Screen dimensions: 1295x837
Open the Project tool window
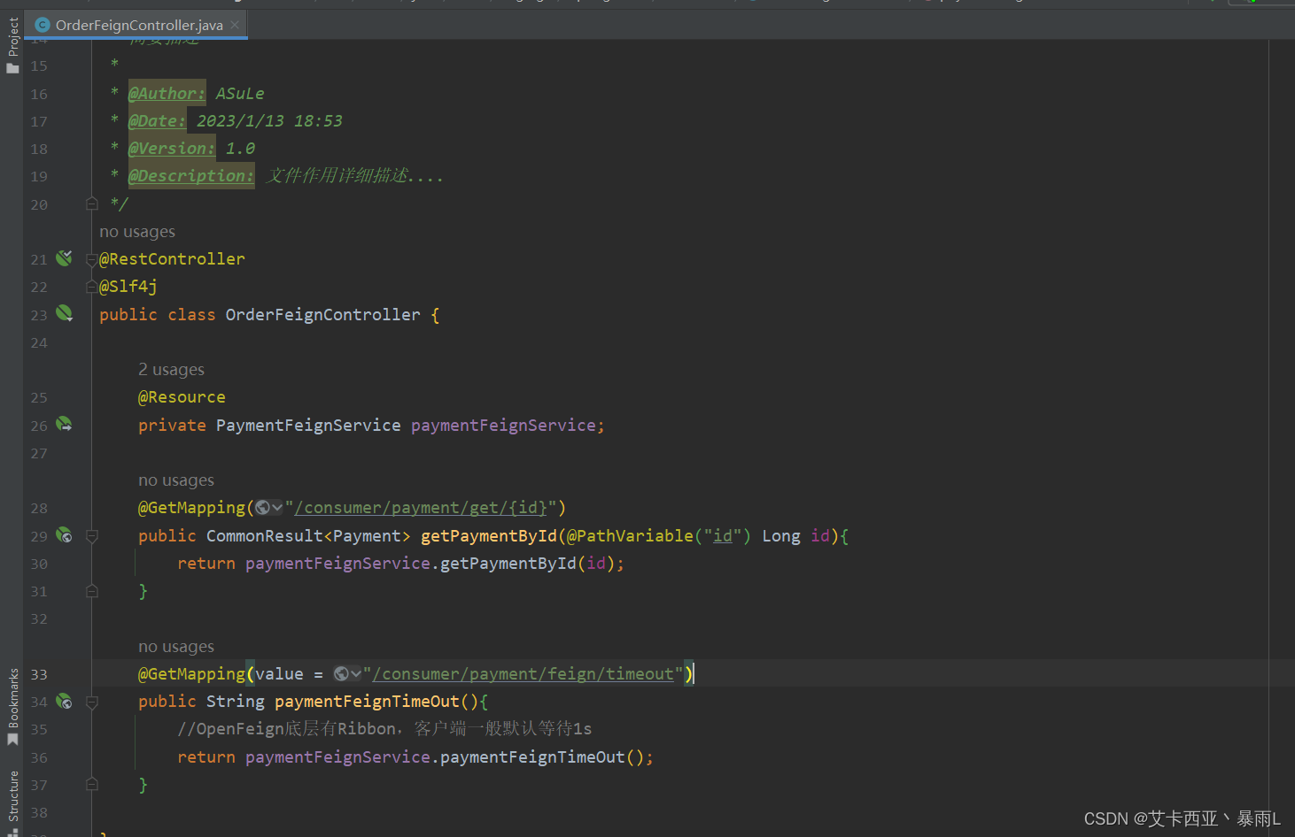point(12,45)
